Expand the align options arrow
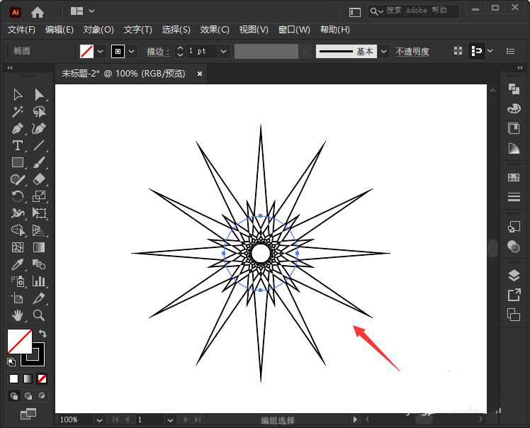 pyautogui.click(x=490, y=51)
